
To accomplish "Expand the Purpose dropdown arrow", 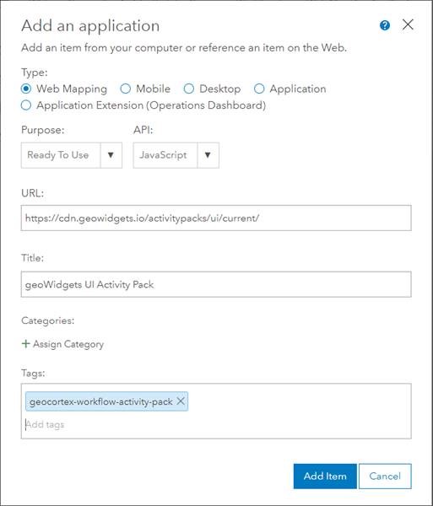I will (x=111, y=155).
